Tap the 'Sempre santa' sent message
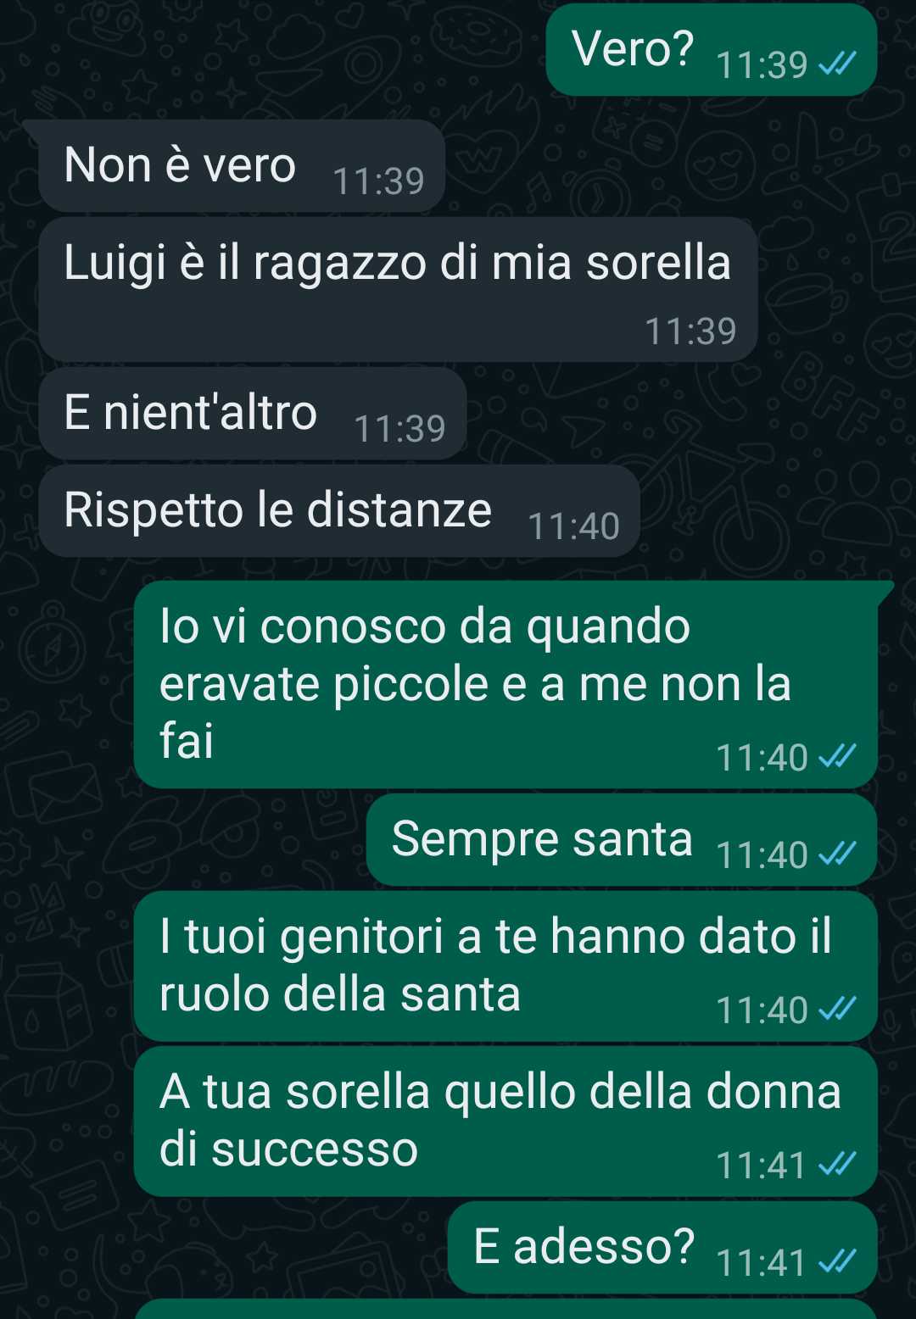 tap(621, 840)
